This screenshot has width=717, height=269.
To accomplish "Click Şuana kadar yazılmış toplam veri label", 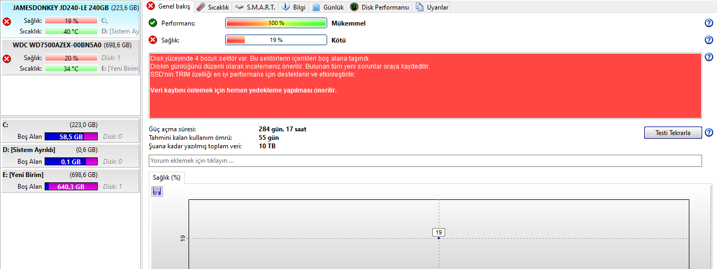I will [x=196, y=146].
